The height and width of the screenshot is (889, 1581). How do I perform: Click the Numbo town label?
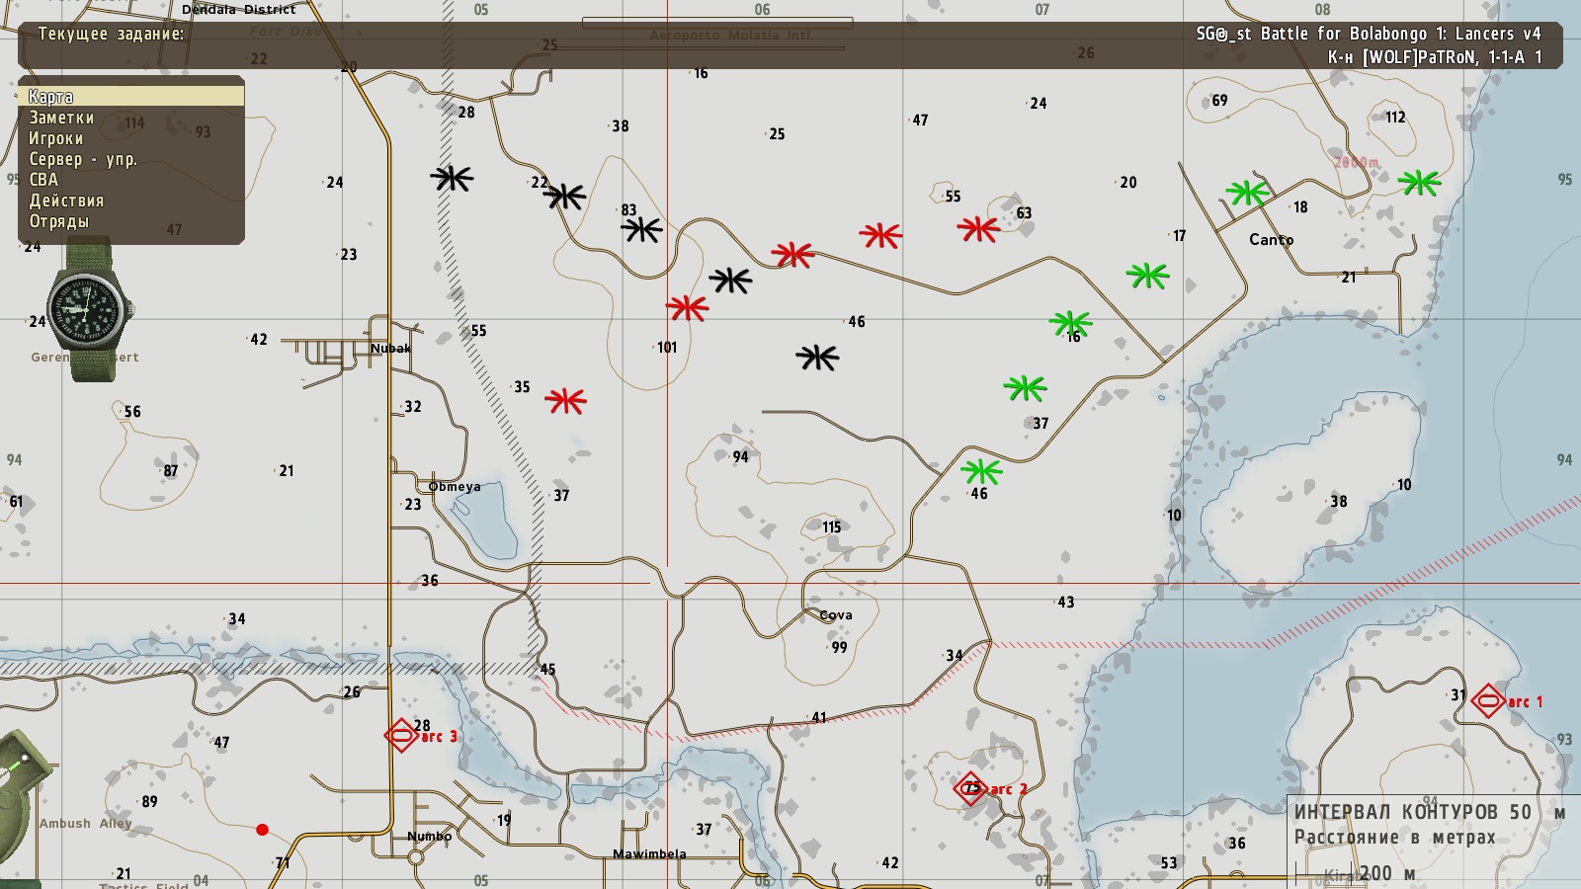point(430,836)
